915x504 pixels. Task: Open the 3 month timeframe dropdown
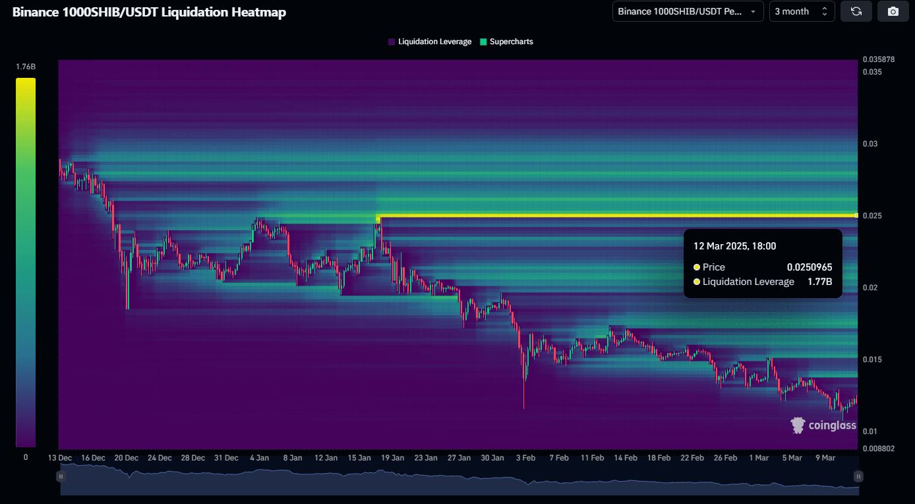click(801, 11)
